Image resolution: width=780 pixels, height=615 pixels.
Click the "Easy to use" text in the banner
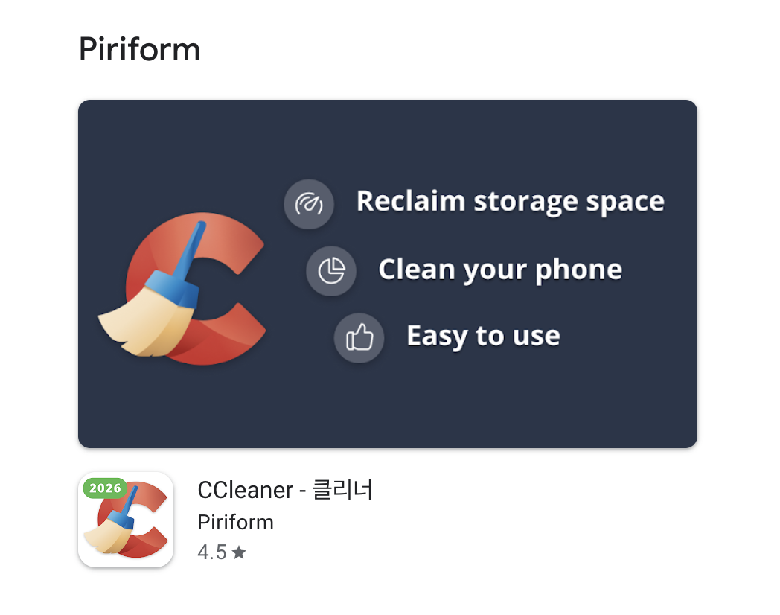click(483, 336)
